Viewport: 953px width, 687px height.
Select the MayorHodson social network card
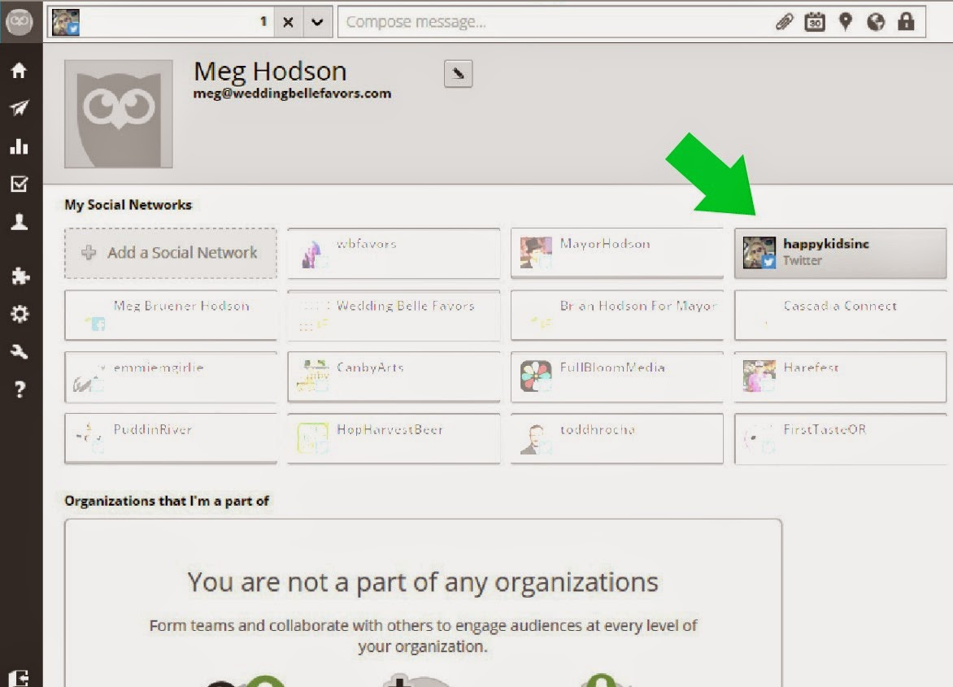pos(617,253)
